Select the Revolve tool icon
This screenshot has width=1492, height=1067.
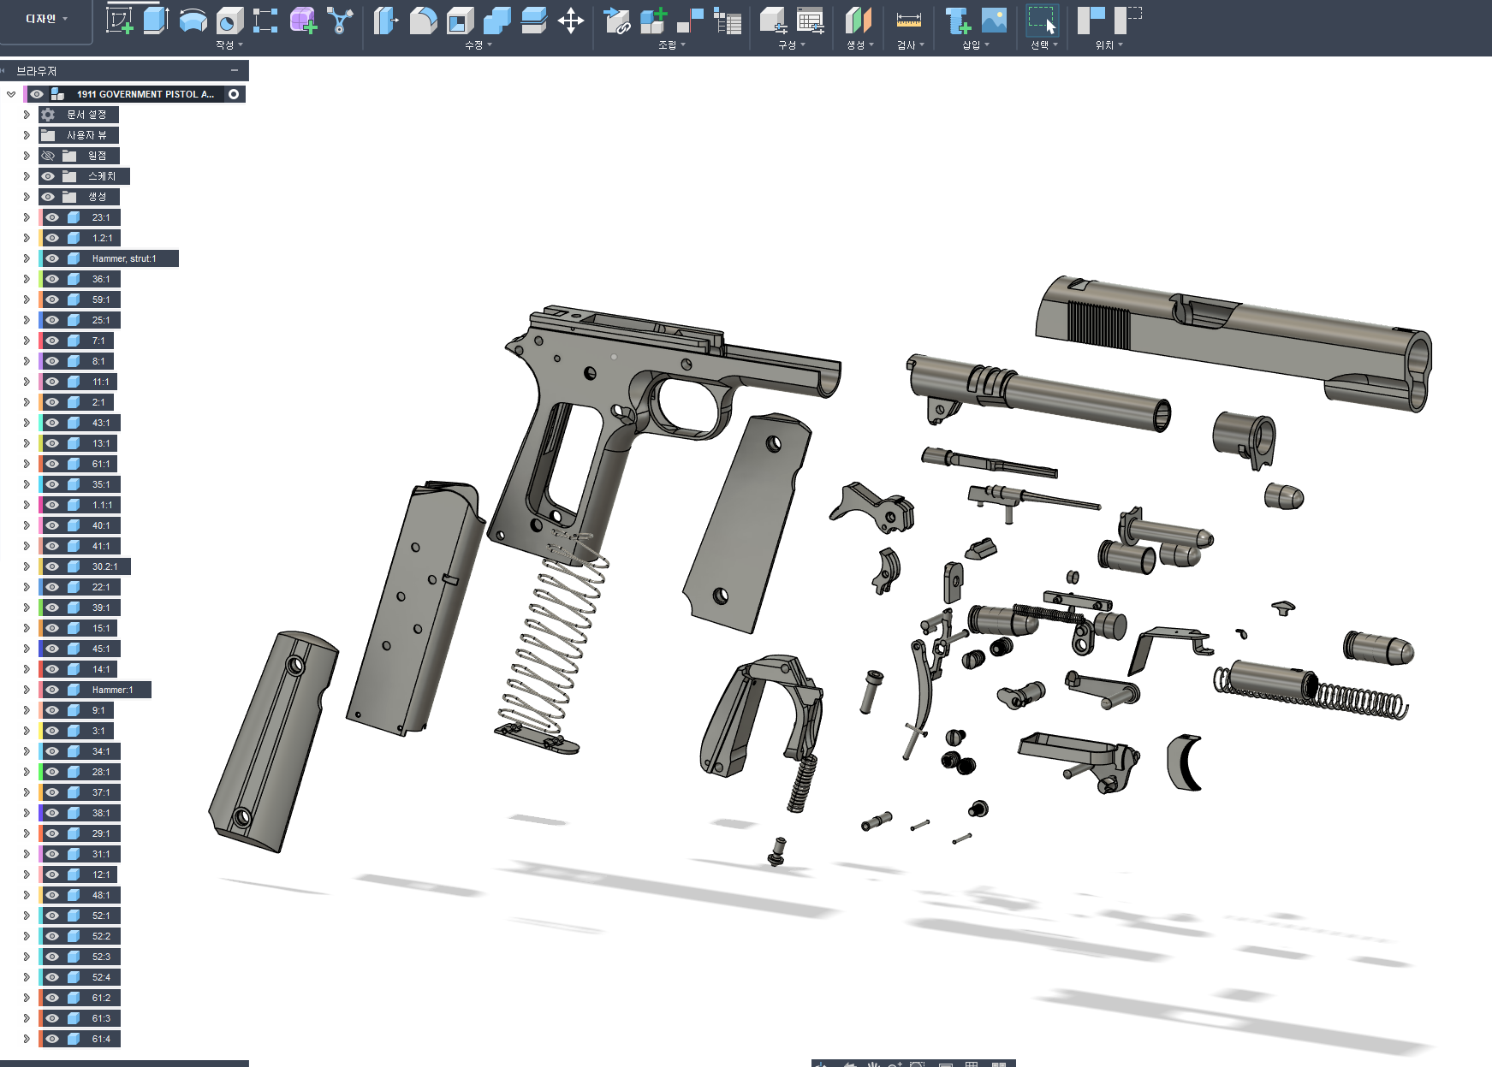pos(193,21)
